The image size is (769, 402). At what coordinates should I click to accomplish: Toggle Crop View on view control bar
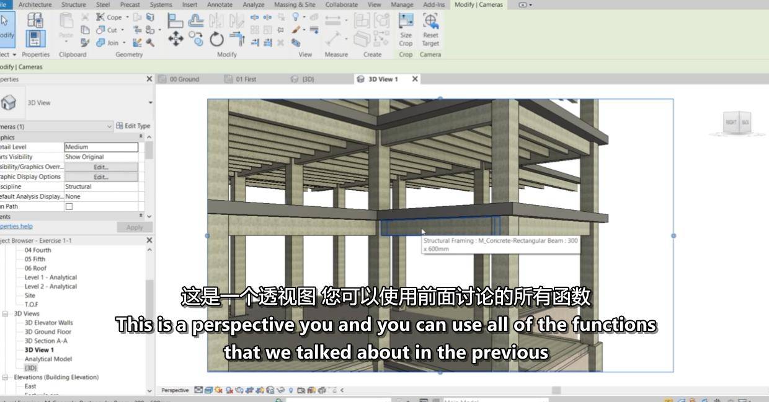[x=249, y=390]
